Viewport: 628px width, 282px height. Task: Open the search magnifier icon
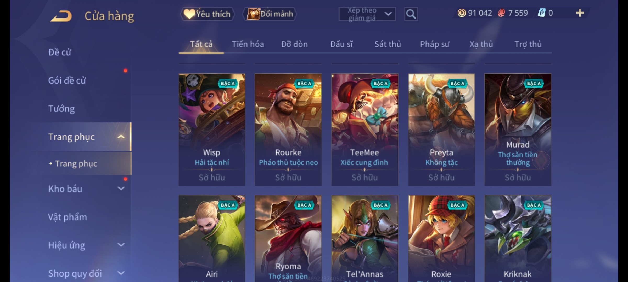(x=411, y=14)
